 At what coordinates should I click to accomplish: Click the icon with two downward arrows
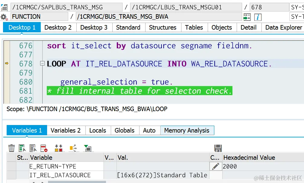[x=59, y=148]
